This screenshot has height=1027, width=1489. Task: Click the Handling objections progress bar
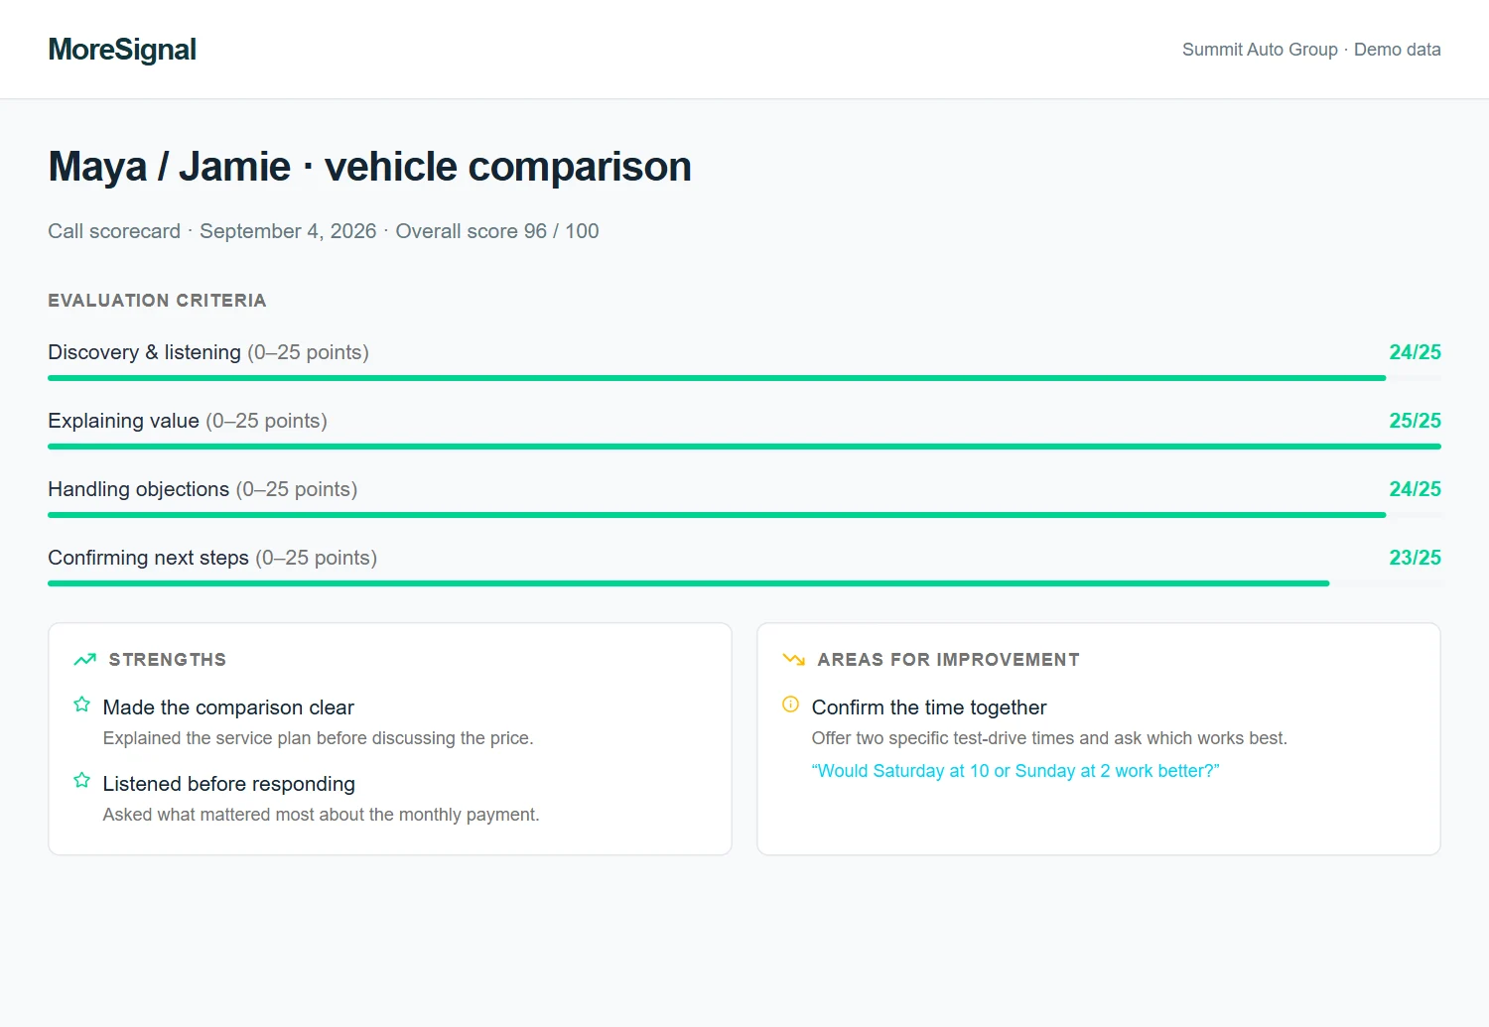[744, 515]
